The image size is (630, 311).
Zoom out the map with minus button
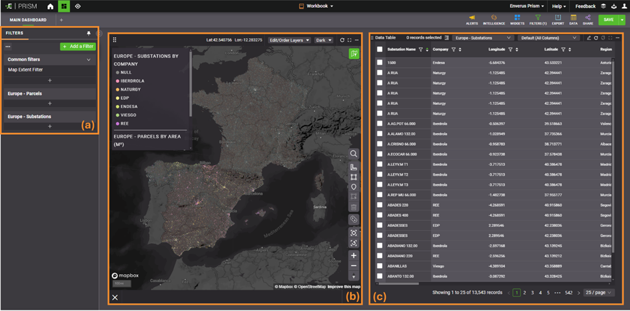coord(354,266)
